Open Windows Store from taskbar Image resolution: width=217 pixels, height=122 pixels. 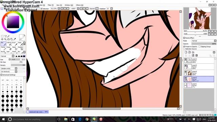pos(73,119)
